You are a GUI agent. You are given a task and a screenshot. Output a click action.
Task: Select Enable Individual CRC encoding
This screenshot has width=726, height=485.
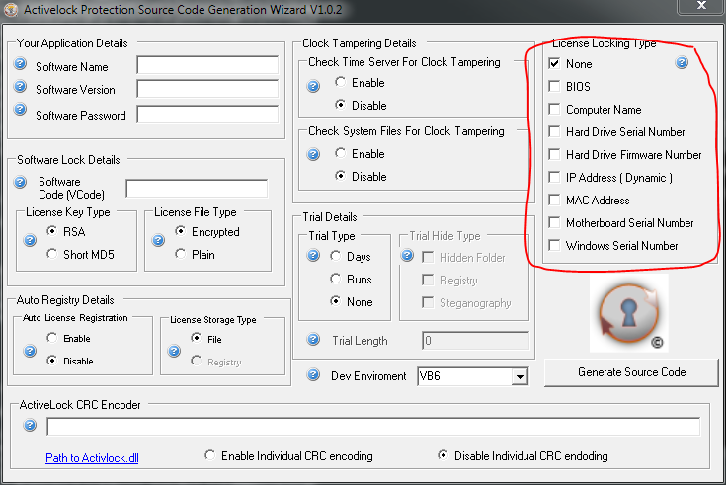tap(209, 455)
